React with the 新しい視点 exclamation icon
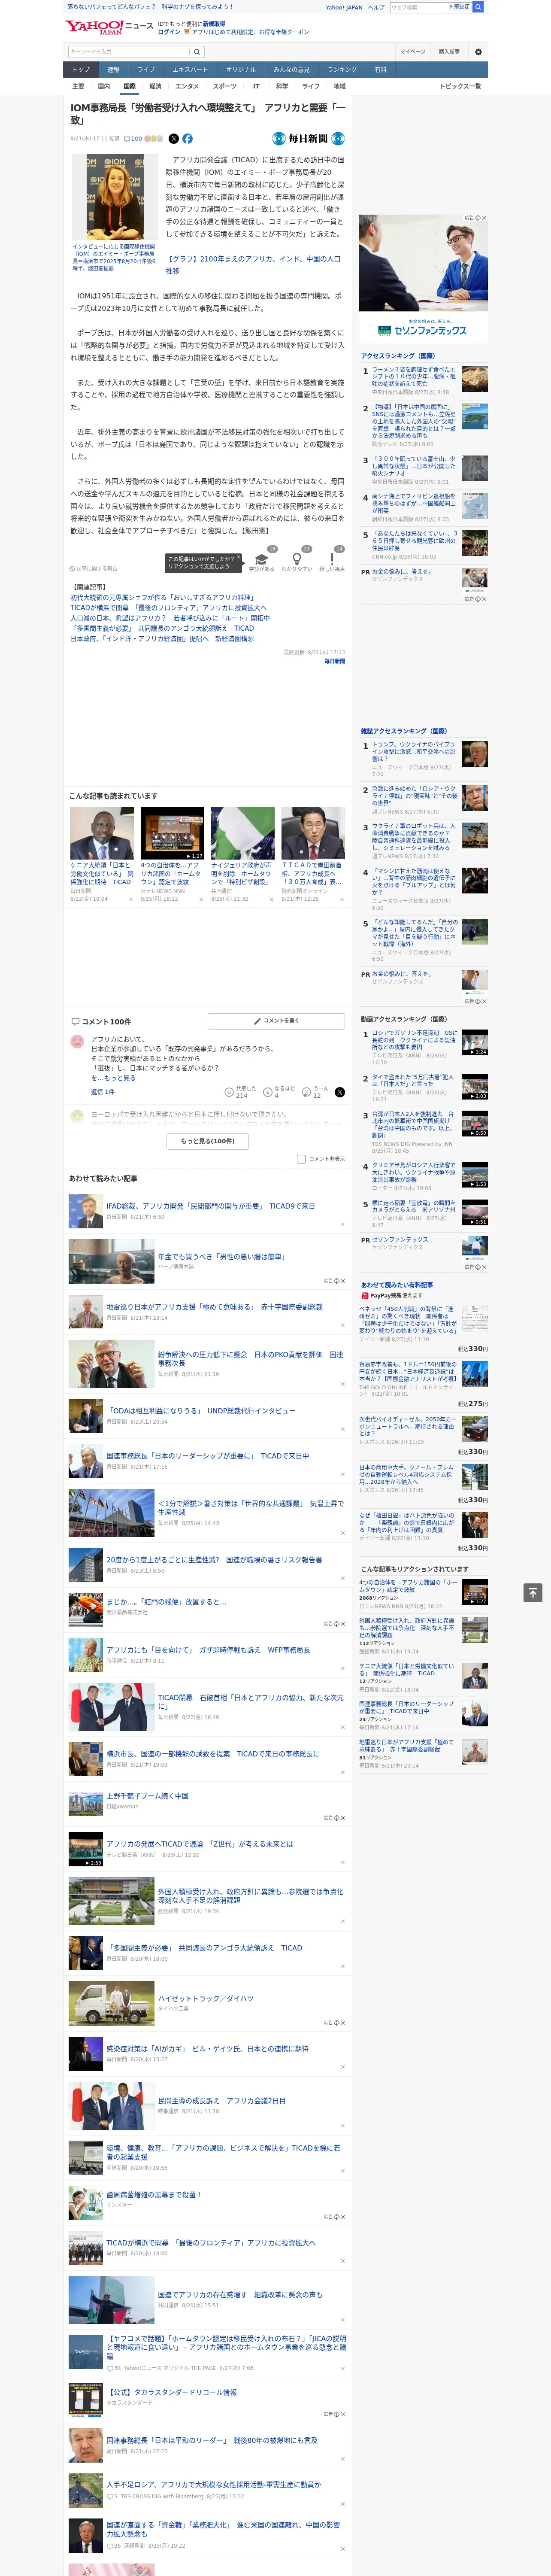551x2576 pixels. (x=332, y=559)
